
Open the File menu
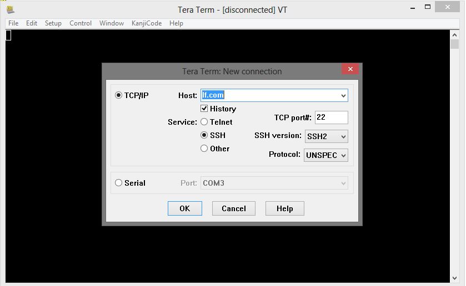[x=13, y=23]
